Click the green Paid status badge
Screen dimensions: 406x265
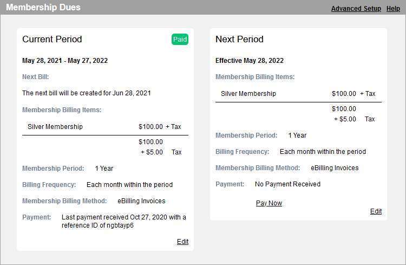point(180,40)
